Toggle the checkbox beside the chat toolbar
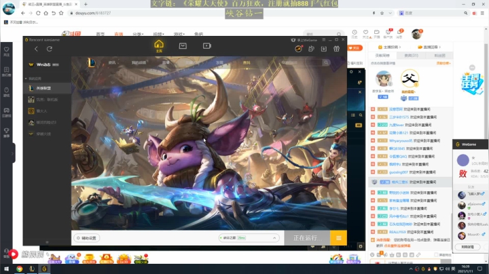The height and width of the screenshot is (274, 489). [436, 255]
